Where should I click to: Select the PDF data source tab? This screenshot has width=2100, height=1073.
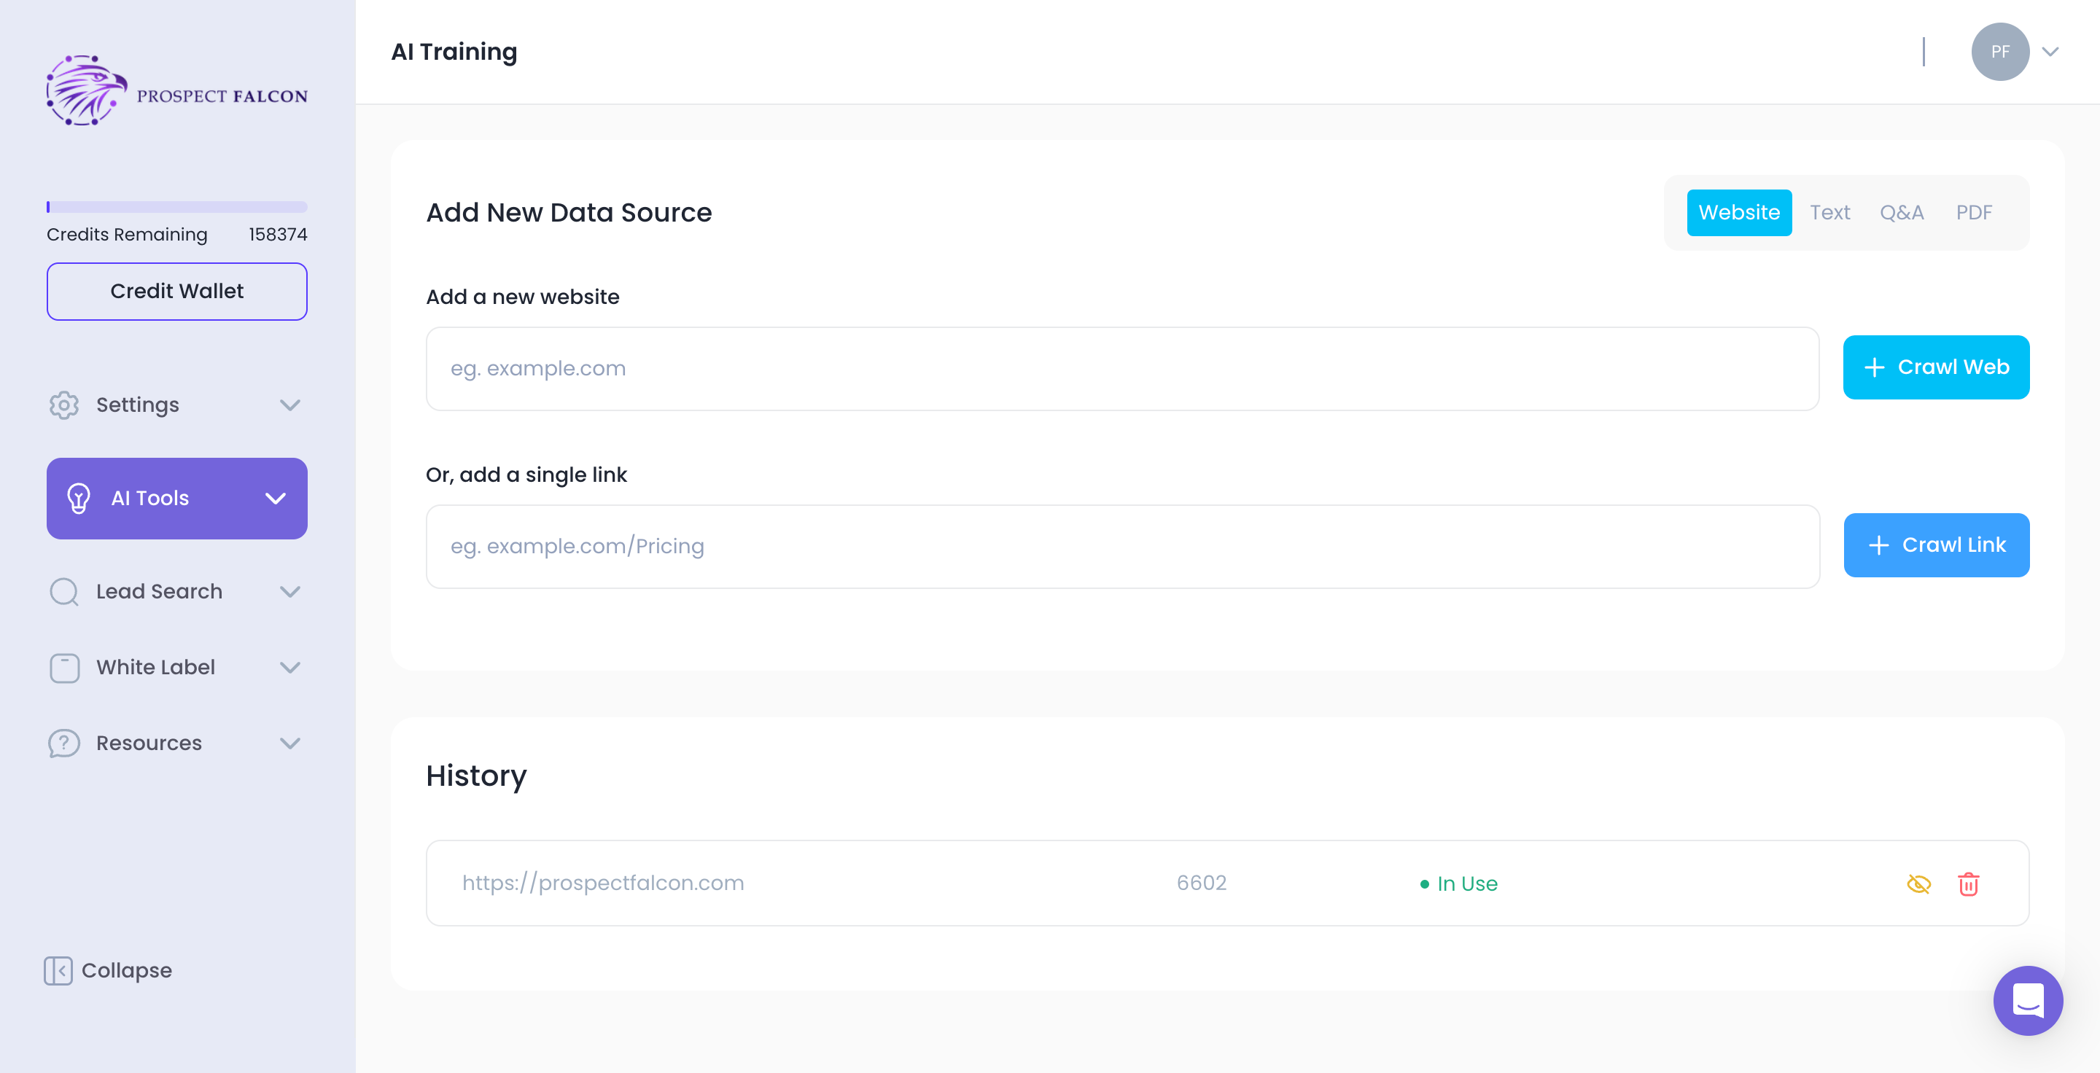[1973, 213]
